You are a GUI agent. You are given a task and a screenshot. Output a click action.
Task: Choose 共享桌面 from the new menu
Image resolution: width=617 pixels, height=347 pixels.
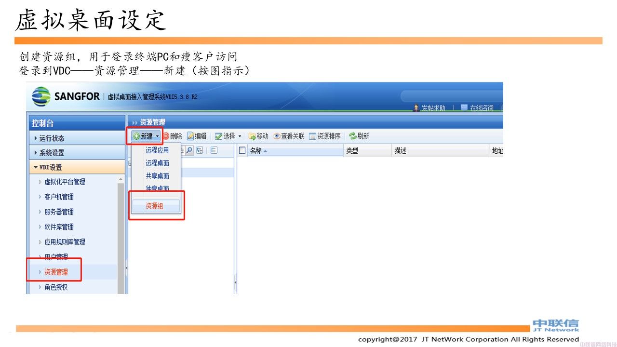click(x=157, y=176)
